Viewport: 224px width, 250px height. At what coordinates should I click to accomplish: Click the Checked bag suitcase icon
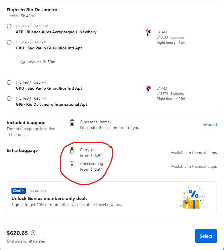point(72,164)
